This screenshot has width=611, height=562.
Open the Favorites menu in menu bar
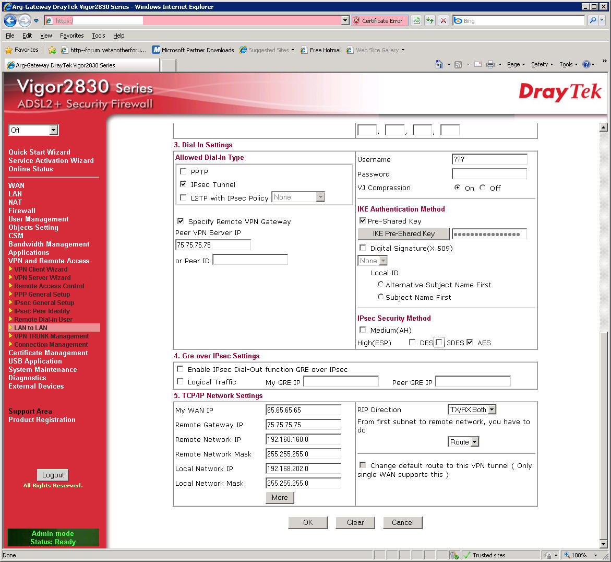71,36
